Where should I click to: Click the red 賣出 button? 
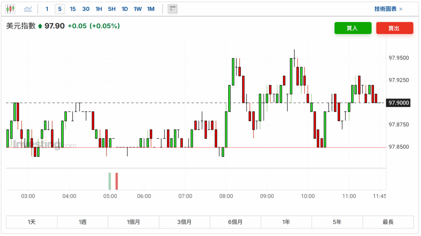coord(394,28)
